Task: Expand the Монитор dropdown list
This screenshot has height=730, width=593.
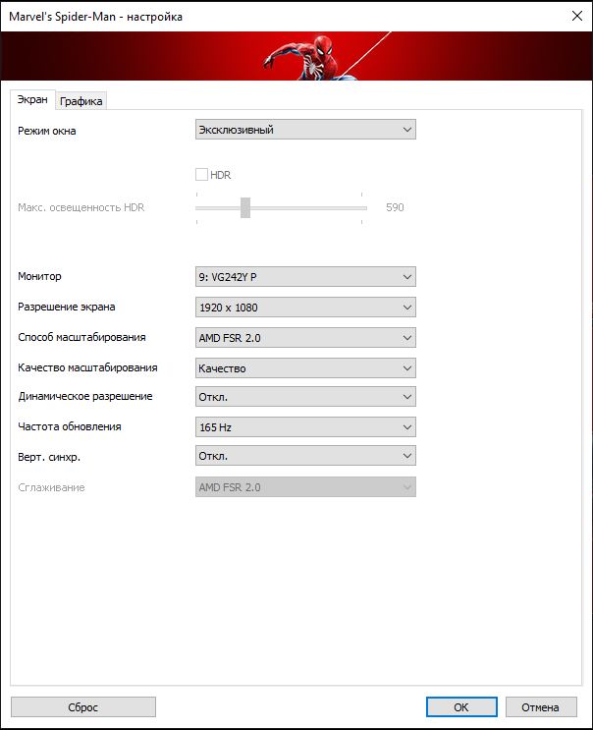Action: point(305,277)
